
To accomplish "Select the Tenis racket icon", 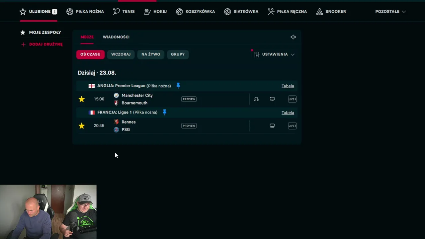I will pyautogui.click(x=116, y=12).
